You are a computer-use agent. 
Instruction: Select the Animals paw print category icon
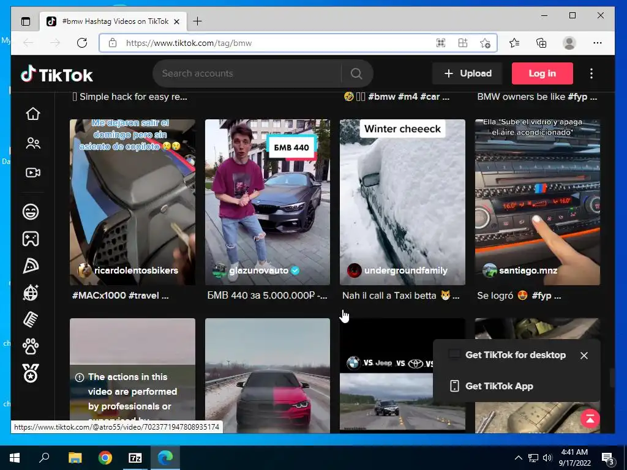(x=31, y=347)
